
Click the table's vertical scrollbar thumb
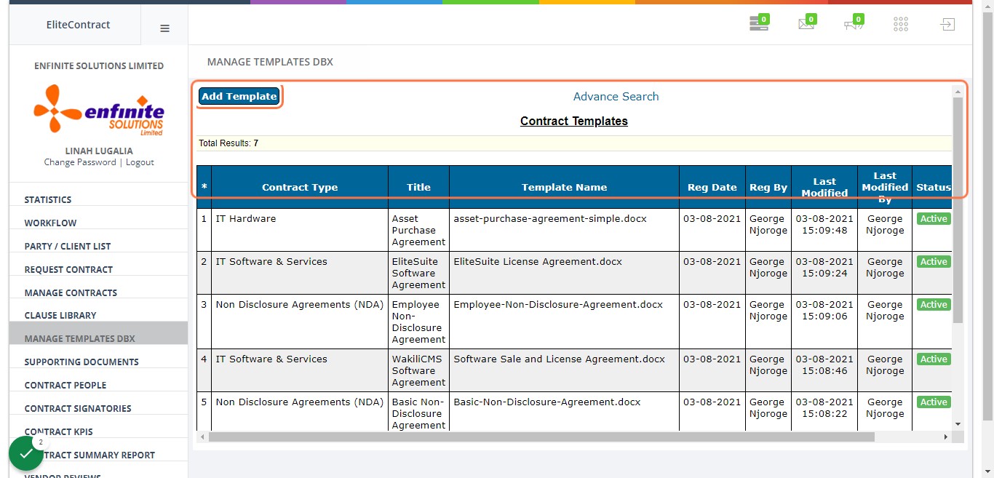point(958,210)
